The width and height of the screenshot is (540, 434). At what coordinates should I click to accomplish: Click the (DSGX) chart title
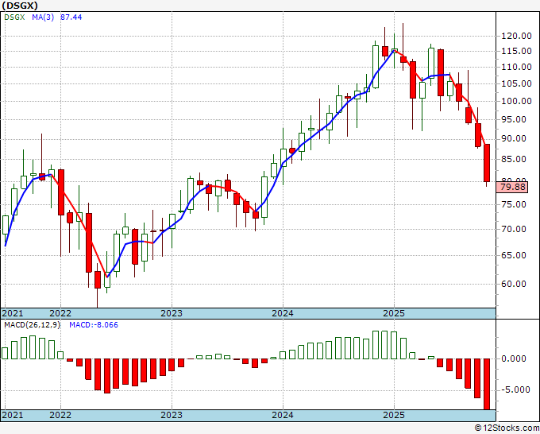pyautogui.click(x=20, y=6)
